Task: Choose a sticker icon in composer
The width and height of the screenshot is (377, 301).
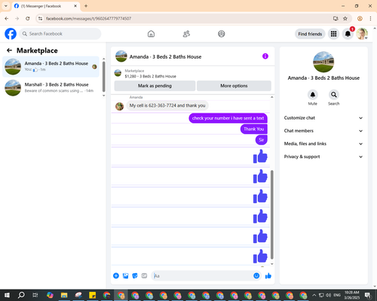Action: click(135, 276)
